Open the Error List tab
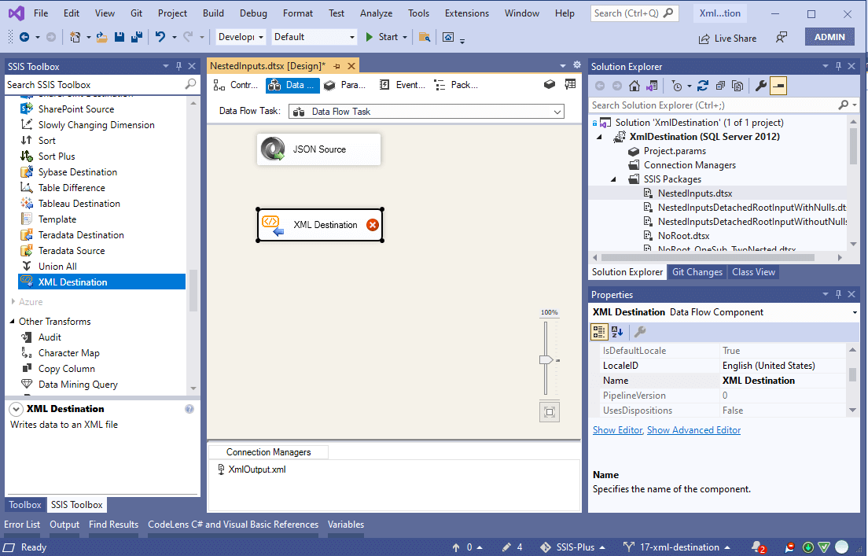The height and width of the screenshot is (556, 868). tap(22, 525)
